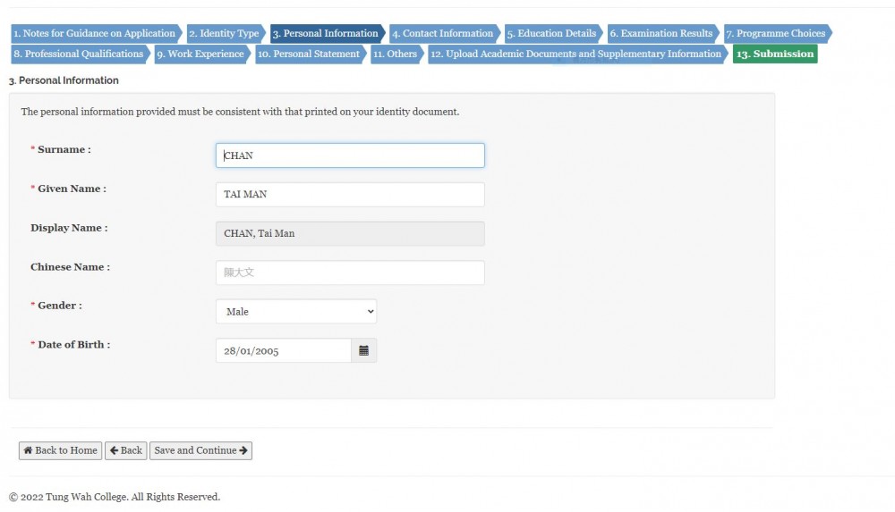Open the Identity Type step
The width and height of the screenshot is (895, 512).
226,34
